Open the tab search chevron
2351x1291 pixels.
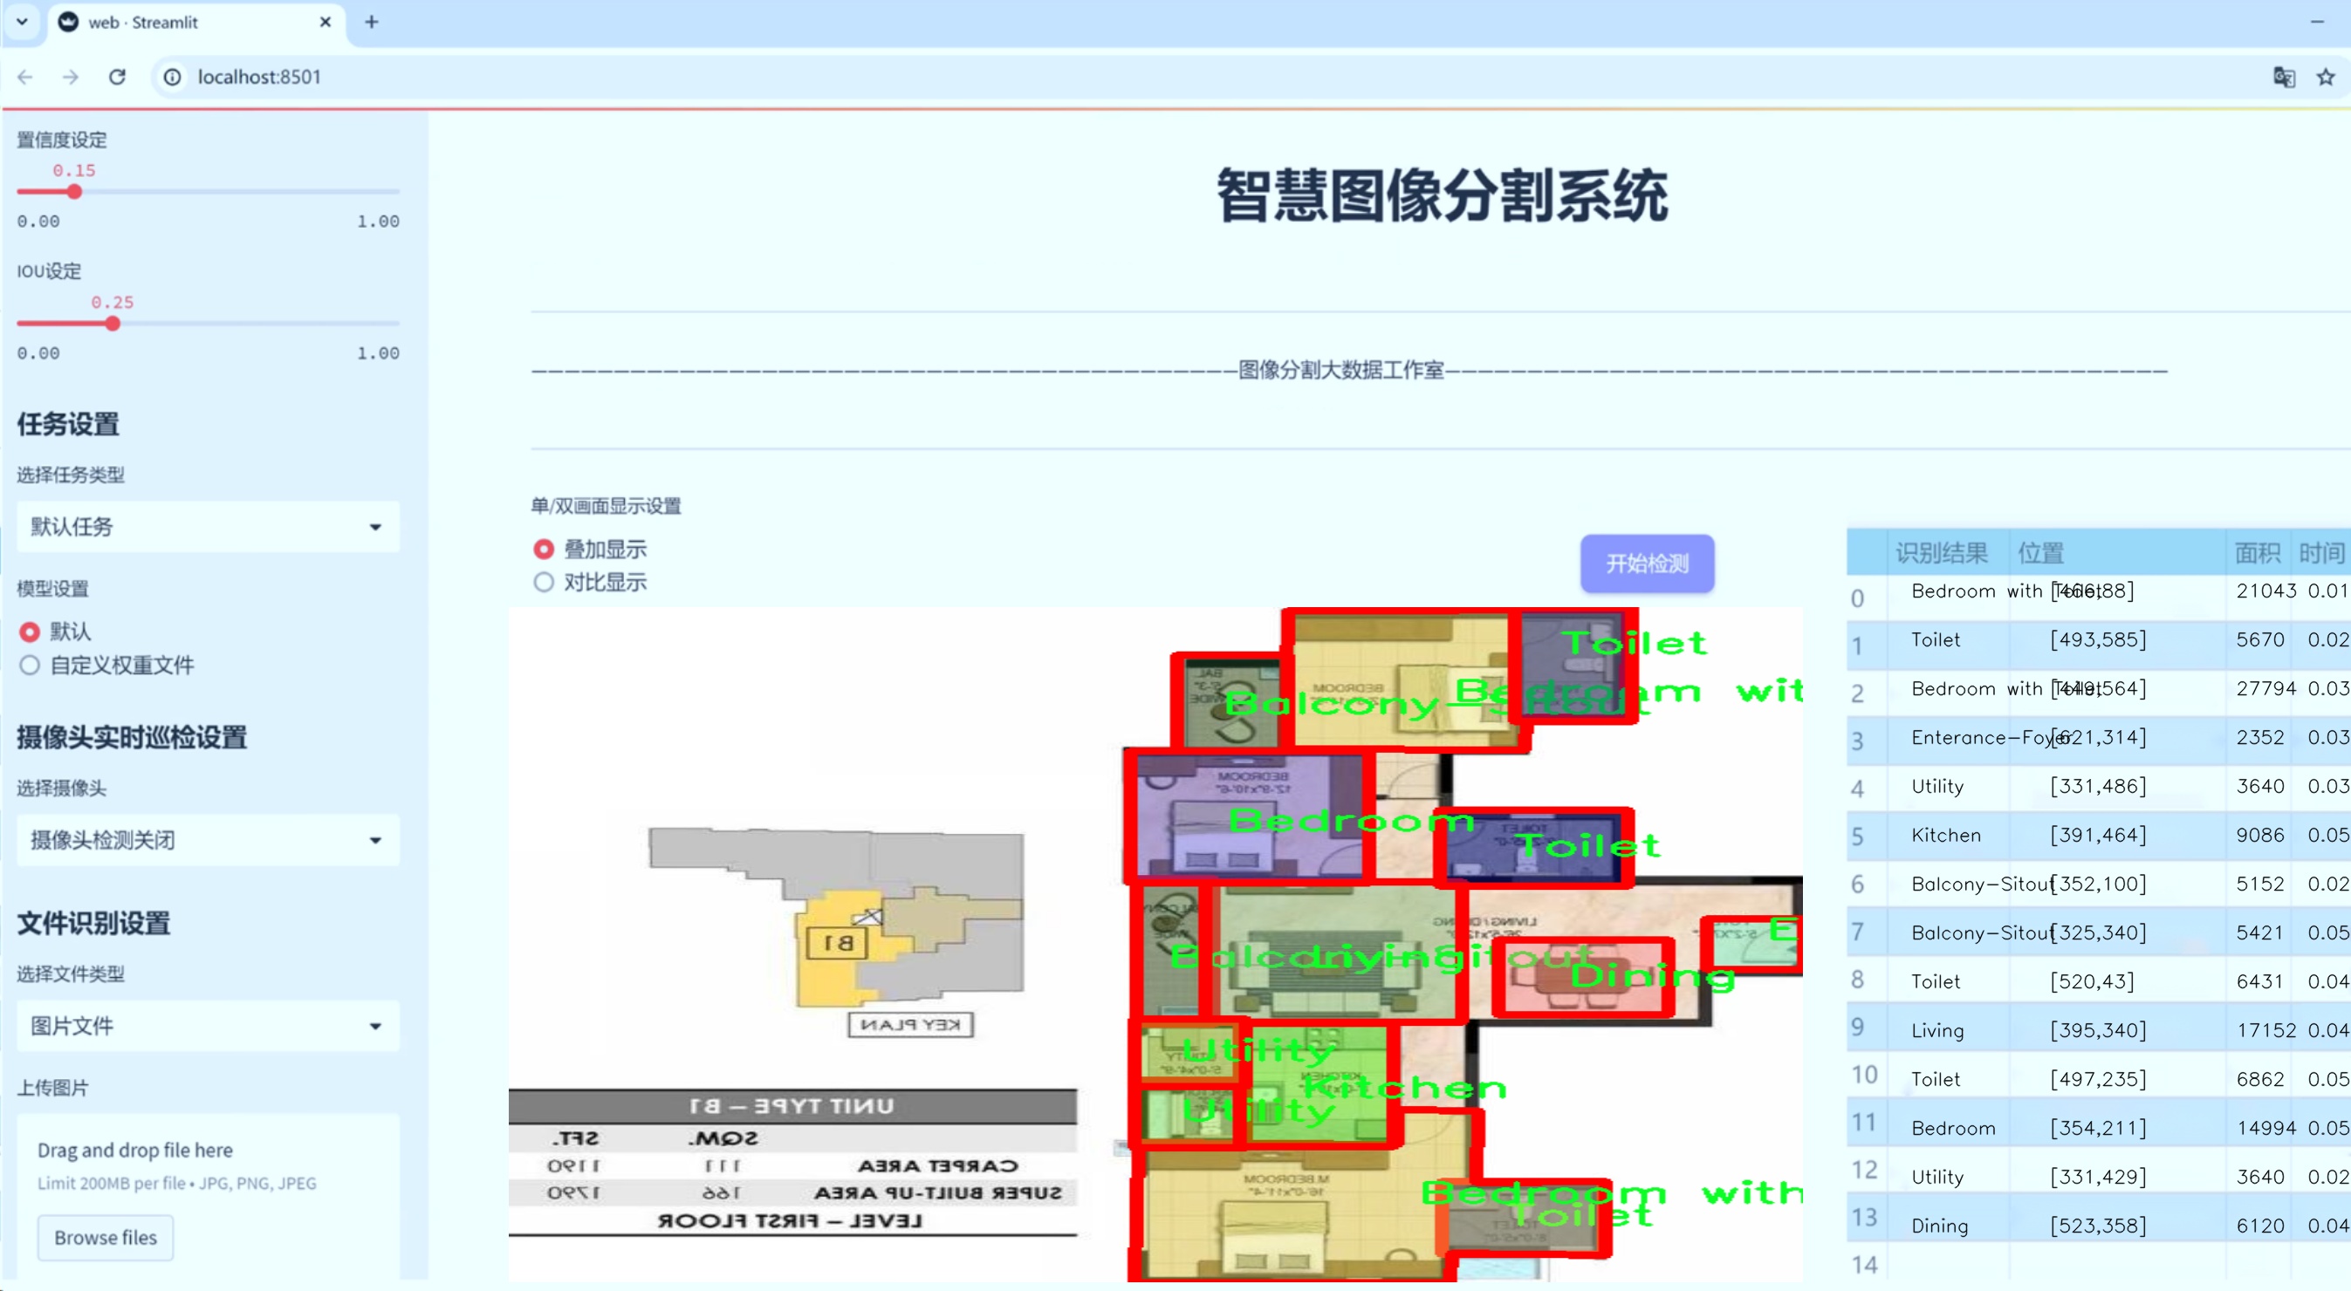22,22
